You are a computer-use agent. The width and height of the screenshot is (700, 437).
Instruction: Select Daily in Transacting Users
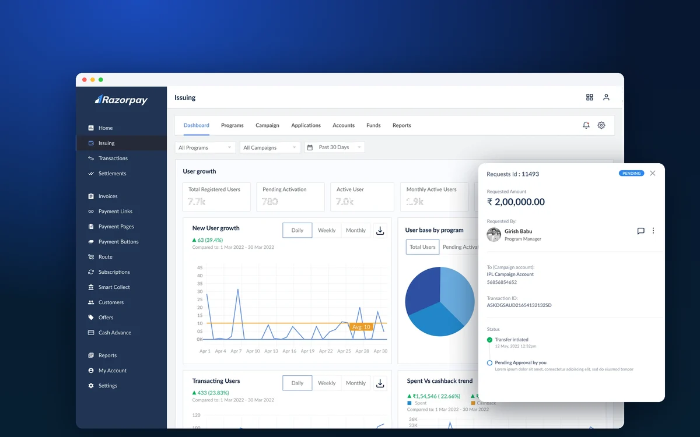click(297, 383)
